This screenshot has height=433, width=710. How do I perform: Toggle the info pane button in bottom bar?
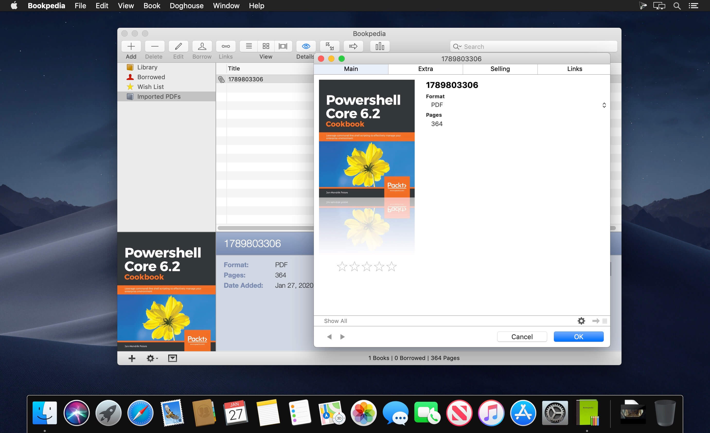pos(172,358)
